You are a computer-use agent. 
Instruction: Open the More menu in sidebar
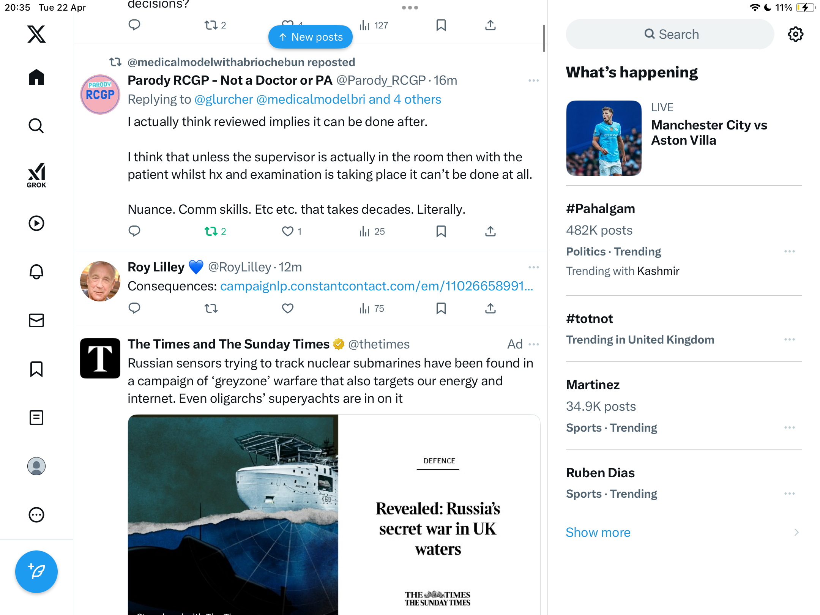pos(36,515)
